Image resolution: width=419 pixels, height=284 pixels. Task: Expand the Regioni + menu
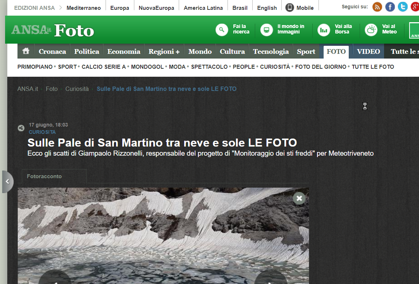click(164, 52)
